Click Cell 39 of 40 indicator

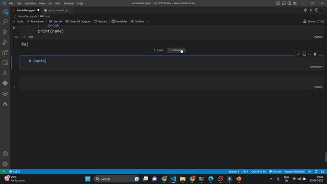[x=259, y=171]
